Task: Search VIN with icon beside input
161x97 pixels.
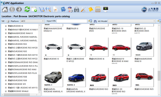Action: pos(90,21)
